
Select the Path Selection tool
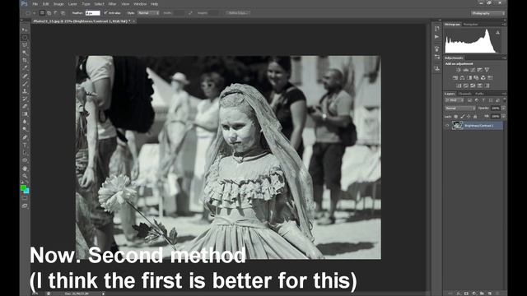point(25,153)
